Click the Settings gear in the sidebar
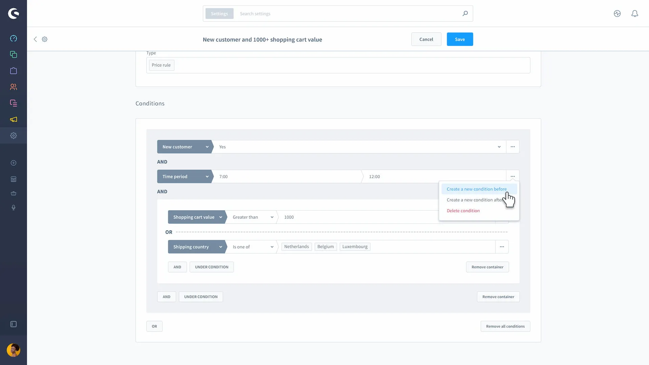Screen dimensions: 649x365 [x=14, y=136]
